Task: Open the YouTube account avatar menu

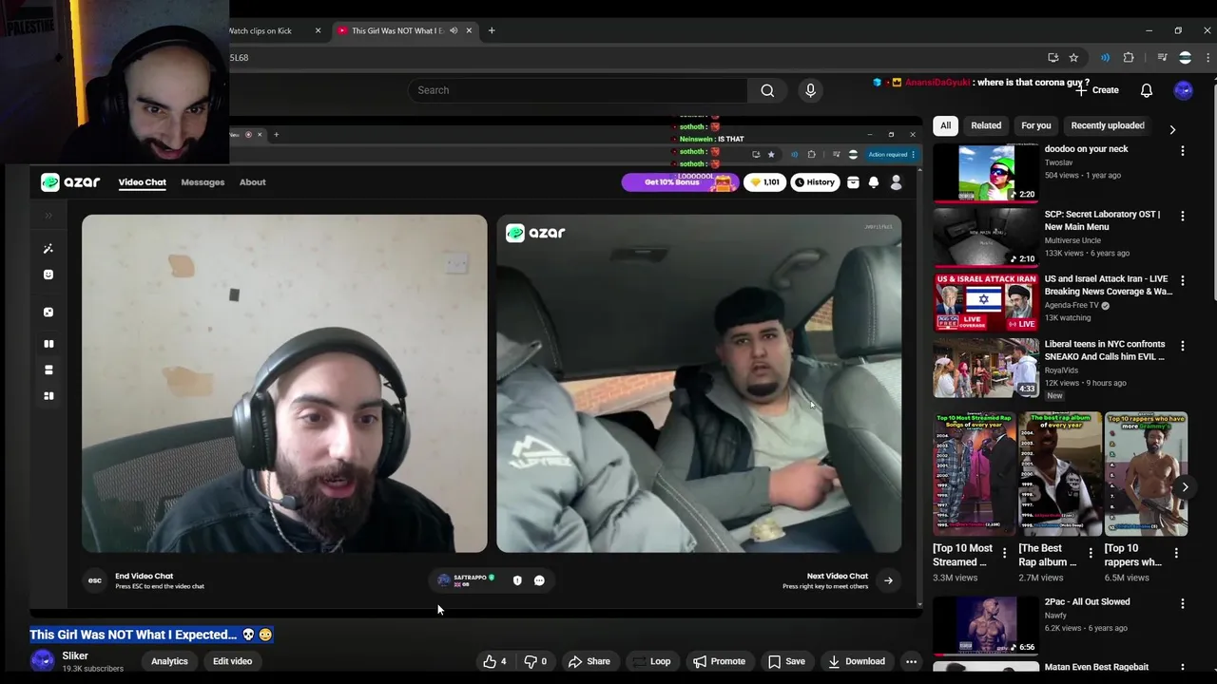Action: [1184, 90]
